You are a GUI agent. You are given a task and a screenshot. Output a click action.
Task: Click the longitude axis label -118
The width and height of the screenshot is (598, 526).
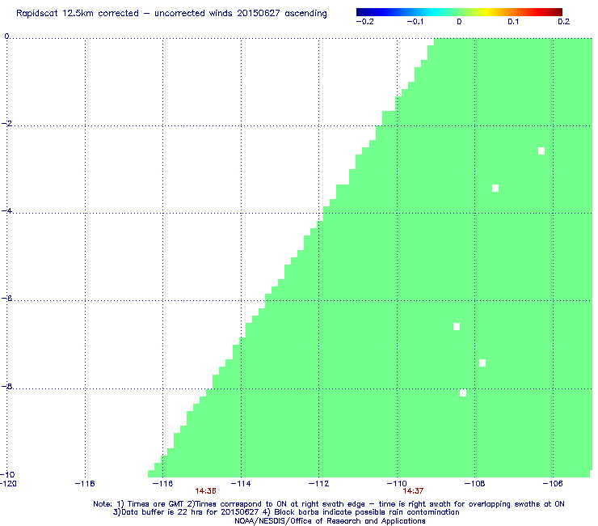85,484
